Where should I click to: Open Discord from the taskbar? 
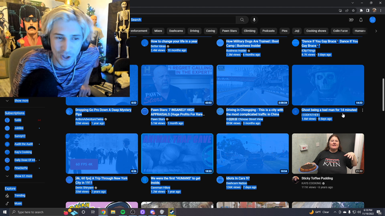[152, 212]
